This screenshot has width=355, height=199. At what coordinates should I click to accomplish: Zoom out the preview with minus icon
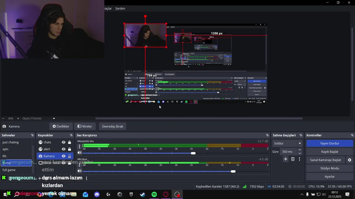3,119
